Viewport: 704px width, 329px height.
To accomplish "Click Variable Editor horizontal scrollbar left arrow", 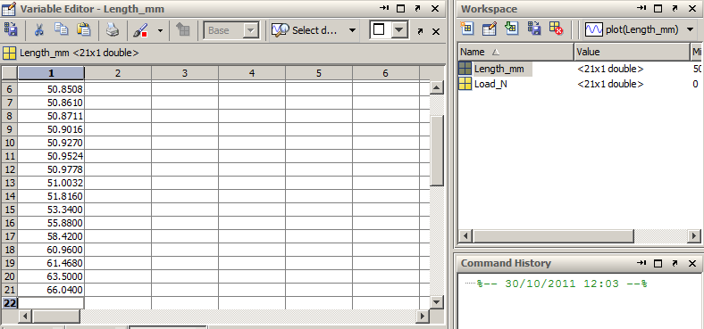I will [x=25, y=316].
